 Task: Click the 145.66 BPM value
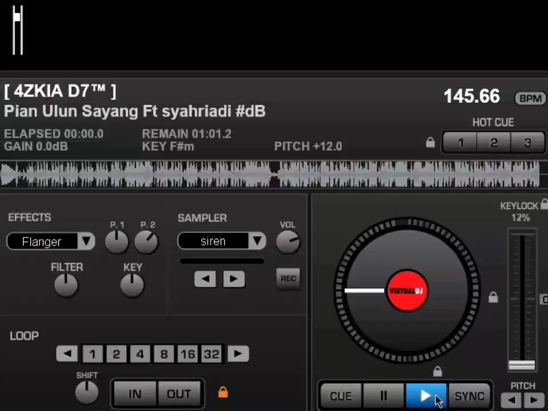472,96
